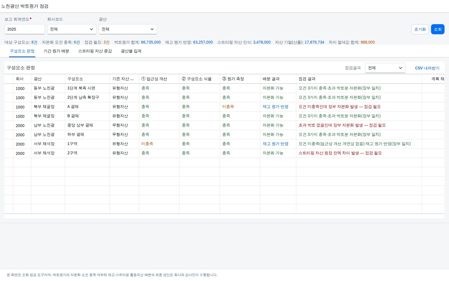Screen dimensions: 449x281
Task: Switch to the 기간 원가 배분 tab
Action: pos(56,51)
